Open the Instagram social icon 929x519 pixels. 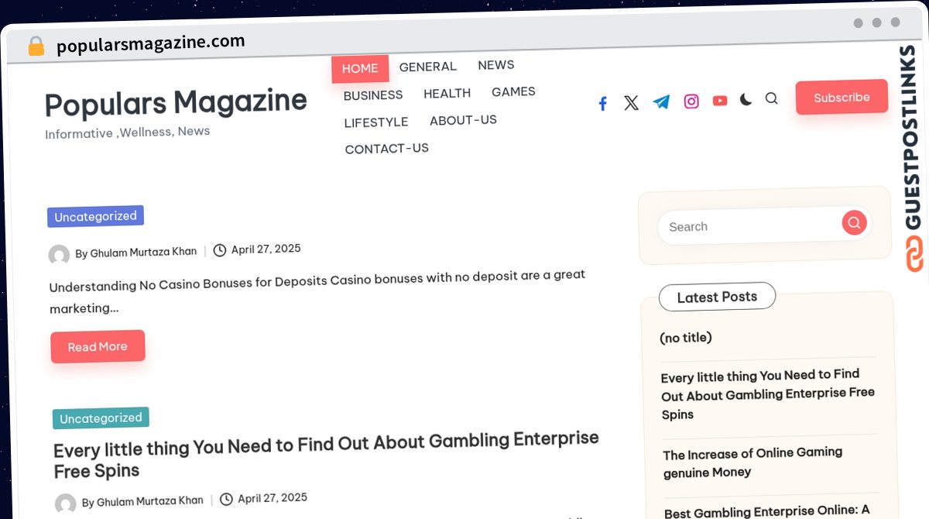691,101
